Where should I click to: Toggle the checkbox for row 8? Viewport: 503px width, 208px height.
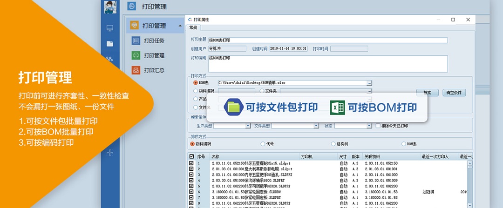click(191, 203)
